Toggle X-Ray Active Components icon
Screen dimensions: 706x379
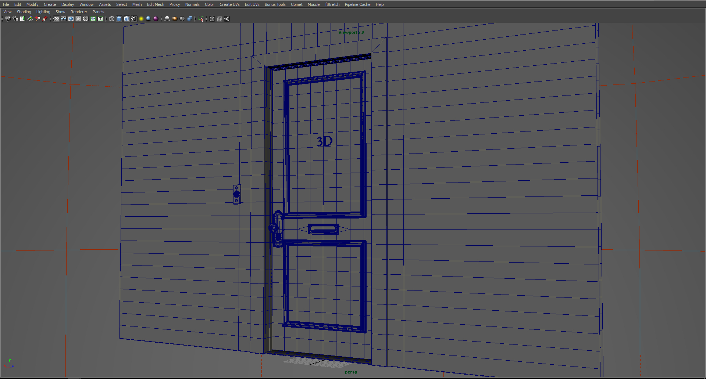click(x=219, y=19)
